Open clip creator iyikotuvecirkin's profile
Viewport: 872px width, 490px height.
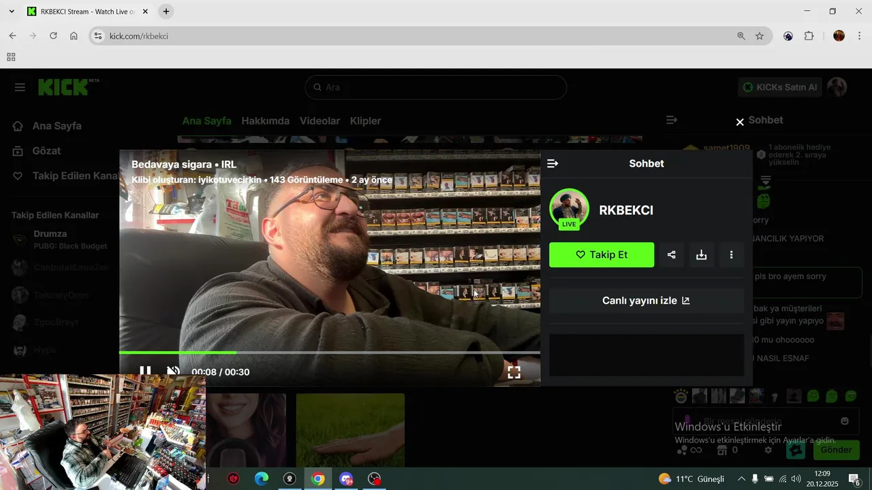(x=230, y=180)
